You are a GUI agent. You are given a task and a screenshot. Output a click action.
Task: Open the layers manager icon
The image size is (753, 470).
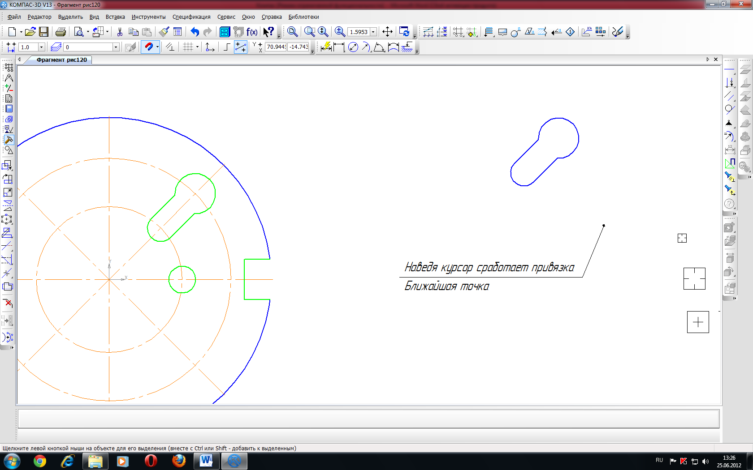[x=56, y=47]
